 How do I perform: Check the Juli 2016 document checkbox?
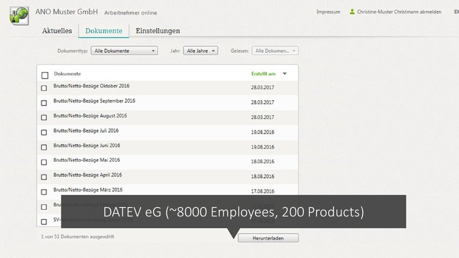point(44,133)
